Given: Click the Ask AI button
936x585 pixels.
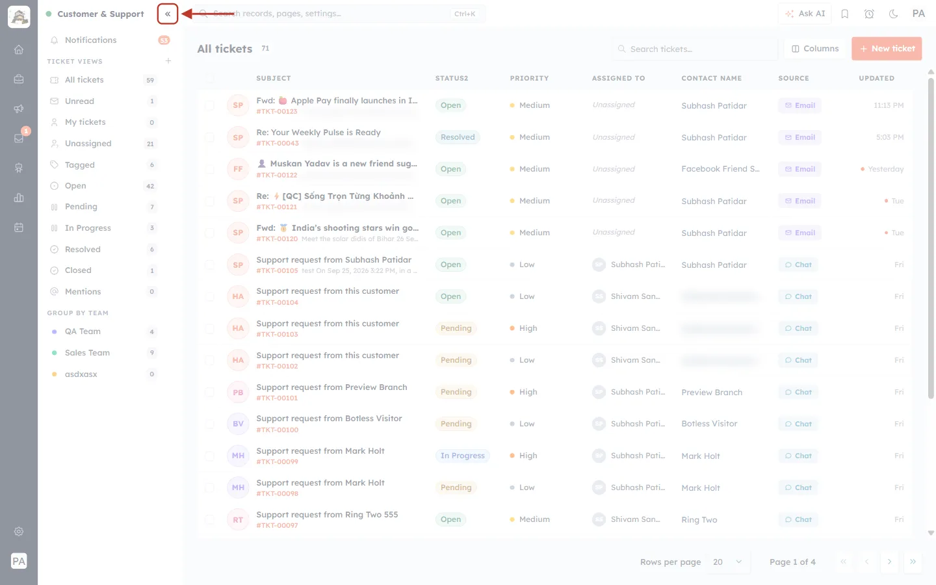Looking at the screenshot, I should coord(805,14).
